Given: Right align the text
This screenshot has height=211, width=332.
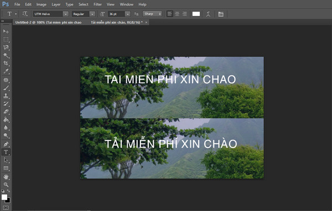Looking at the screenshot, I should [x=184, y=14].
